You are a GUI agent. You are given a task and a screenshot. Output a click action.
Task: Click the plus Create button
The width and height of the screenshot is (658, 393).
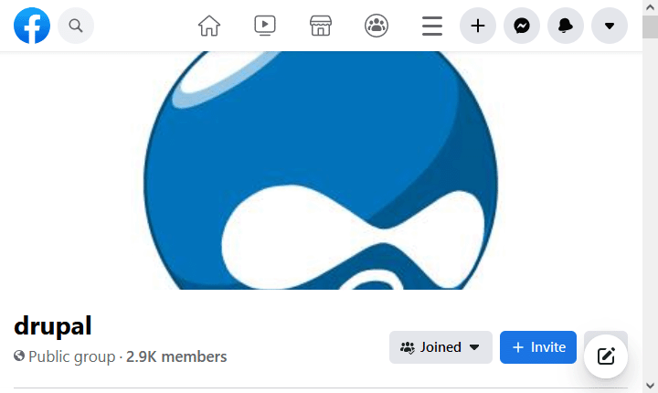pos(477,26)
